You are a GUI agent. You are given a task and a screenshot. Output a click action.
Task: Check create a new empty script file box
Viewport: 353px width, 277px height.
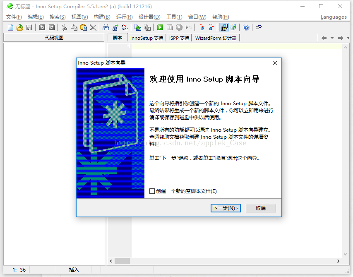(x=152, y=191)
